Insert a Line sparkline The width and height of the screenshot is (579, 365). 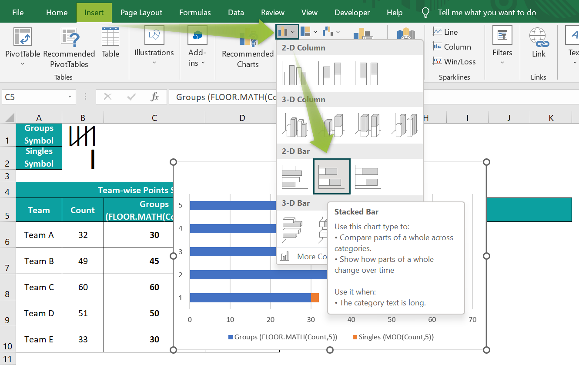click(x=445, y=32)
